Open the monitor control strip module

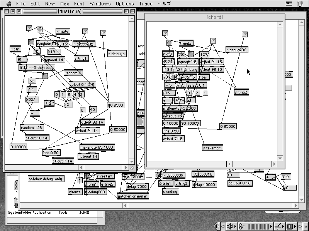pyautogui.click(x=291, y=226)
